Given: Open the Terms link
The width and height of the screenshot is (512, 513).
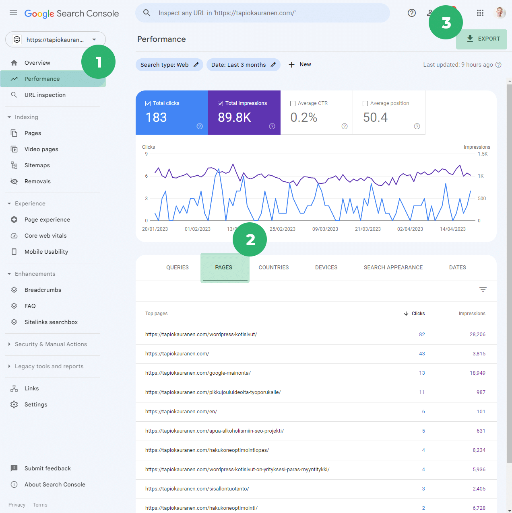Looking at the screenshot, I should pyautogui.click(x=40, y=505).
